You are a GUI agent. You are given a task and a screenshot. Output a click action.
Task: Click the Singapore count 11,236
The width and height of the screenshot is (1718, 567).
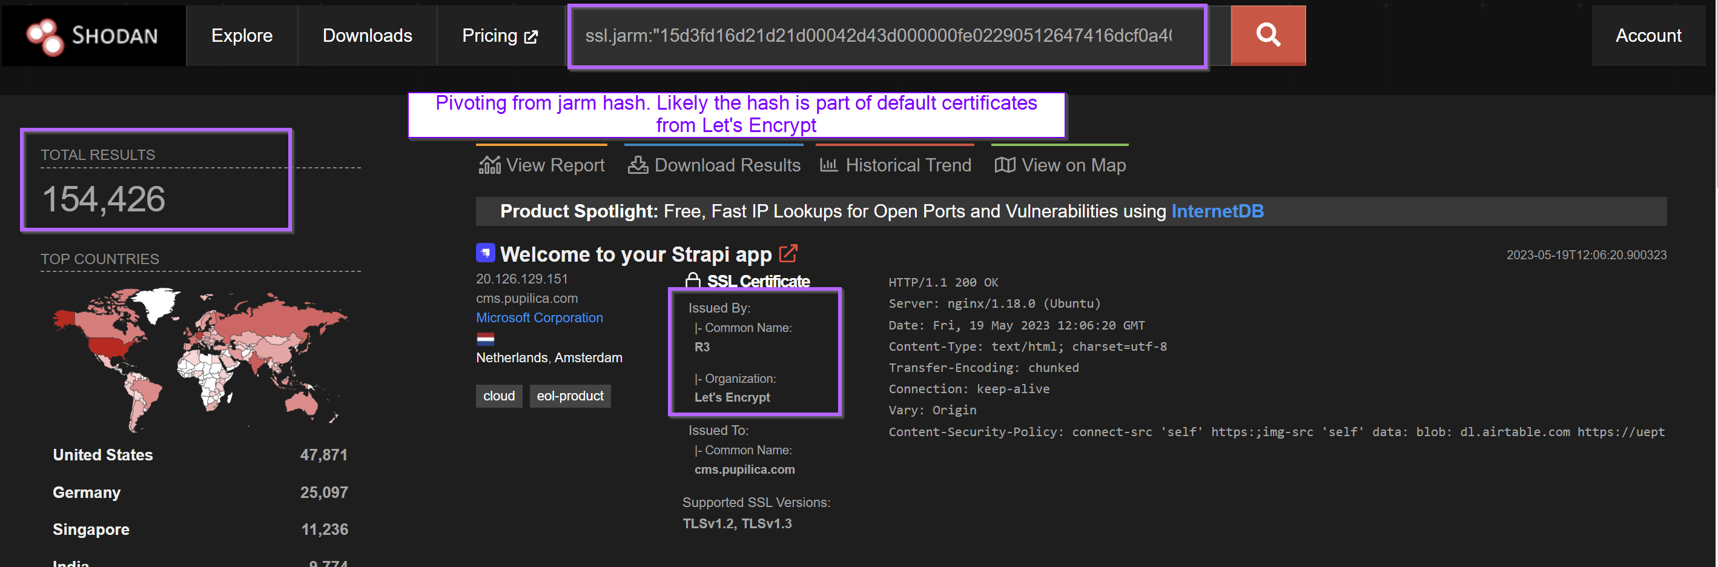(x=324, y=529)
